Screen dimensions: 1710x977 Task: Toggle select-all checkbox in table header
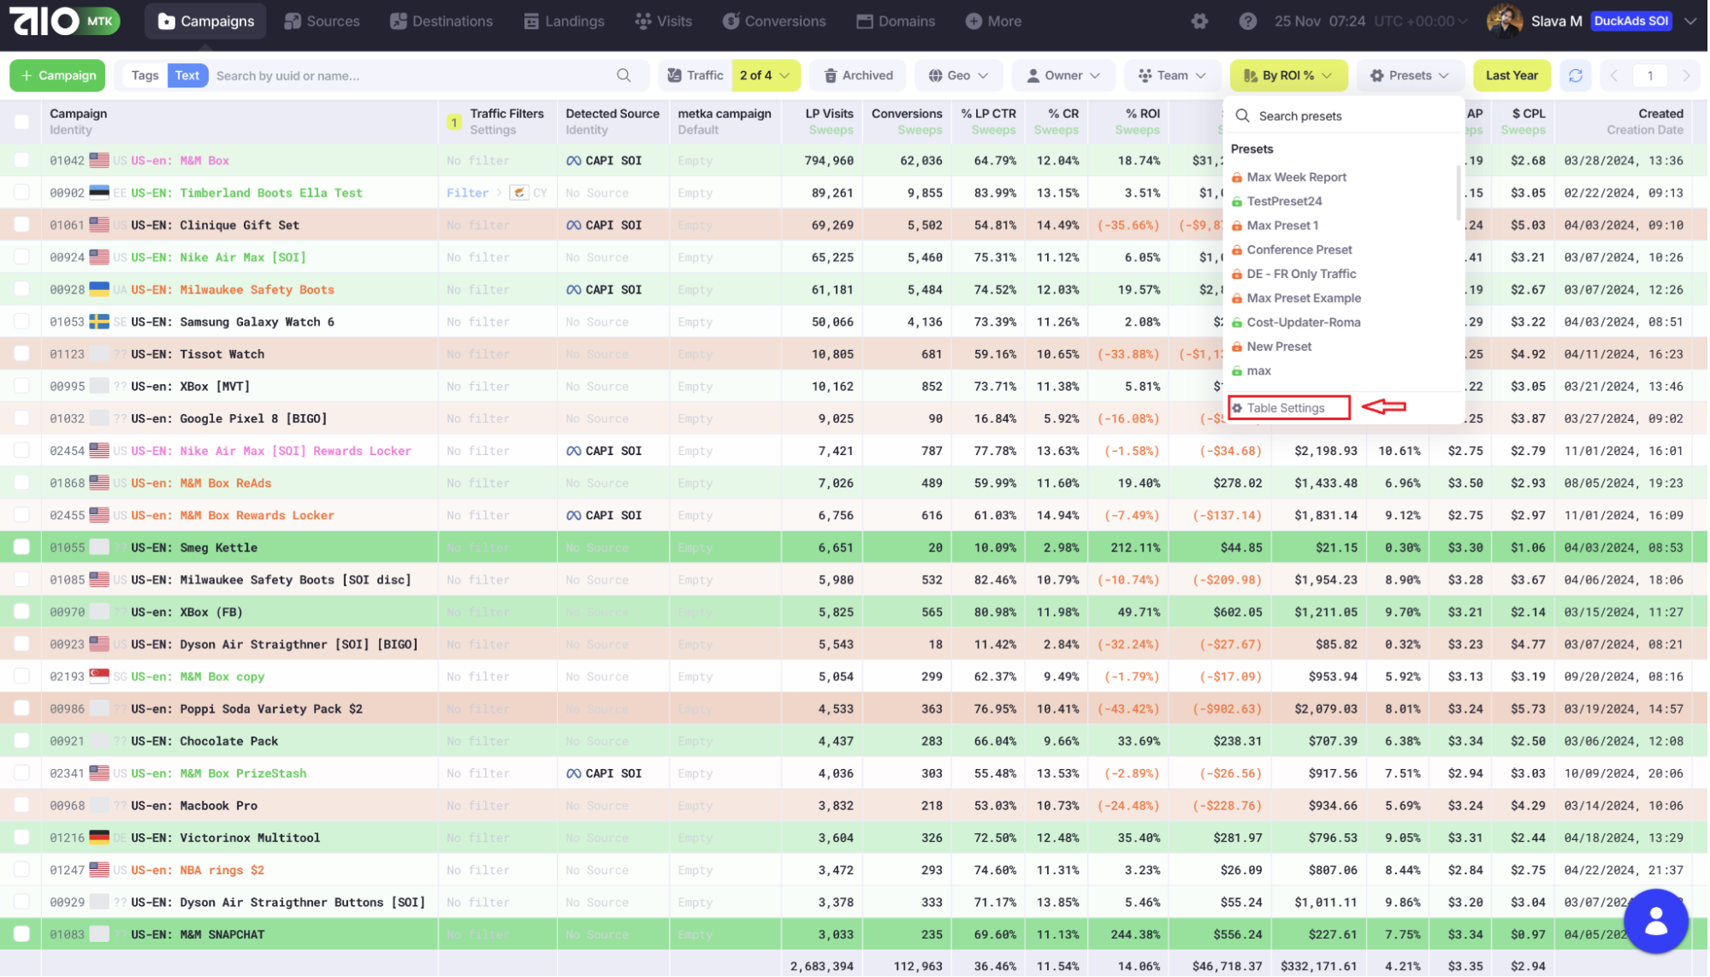(21, 121)
